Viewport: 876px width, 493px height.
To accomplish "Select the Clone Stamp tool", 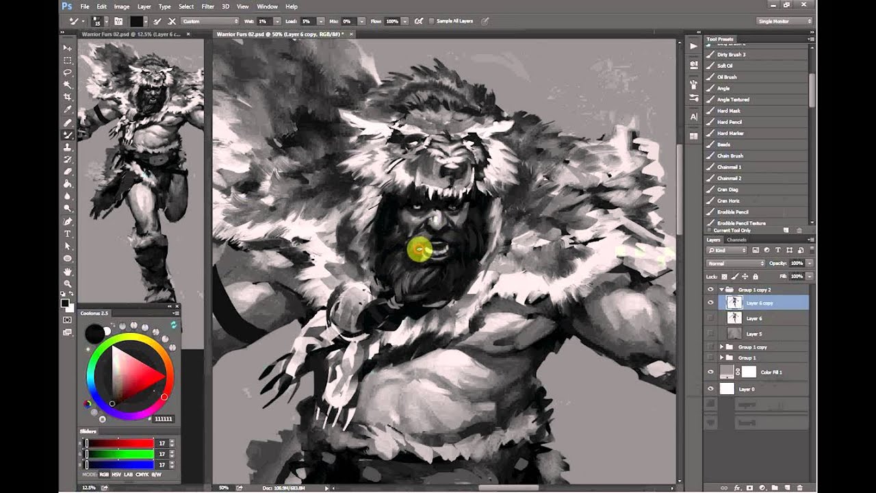I will [68, 147].
